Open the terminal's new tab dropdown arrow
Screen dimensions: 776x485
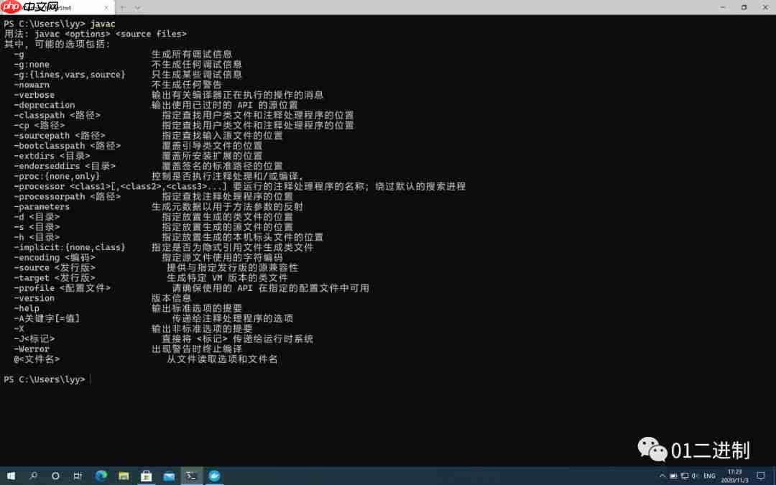(x=137, y=7)
